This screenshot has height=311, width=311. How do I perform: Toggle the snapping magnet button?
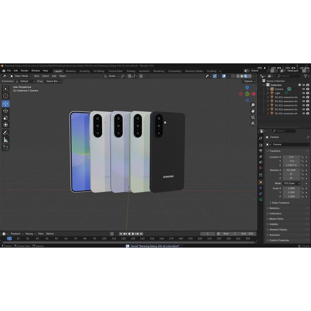130,76
